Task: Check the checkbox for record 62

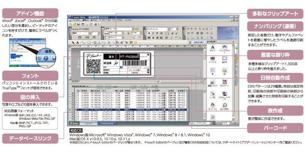Action: point(70,112)
